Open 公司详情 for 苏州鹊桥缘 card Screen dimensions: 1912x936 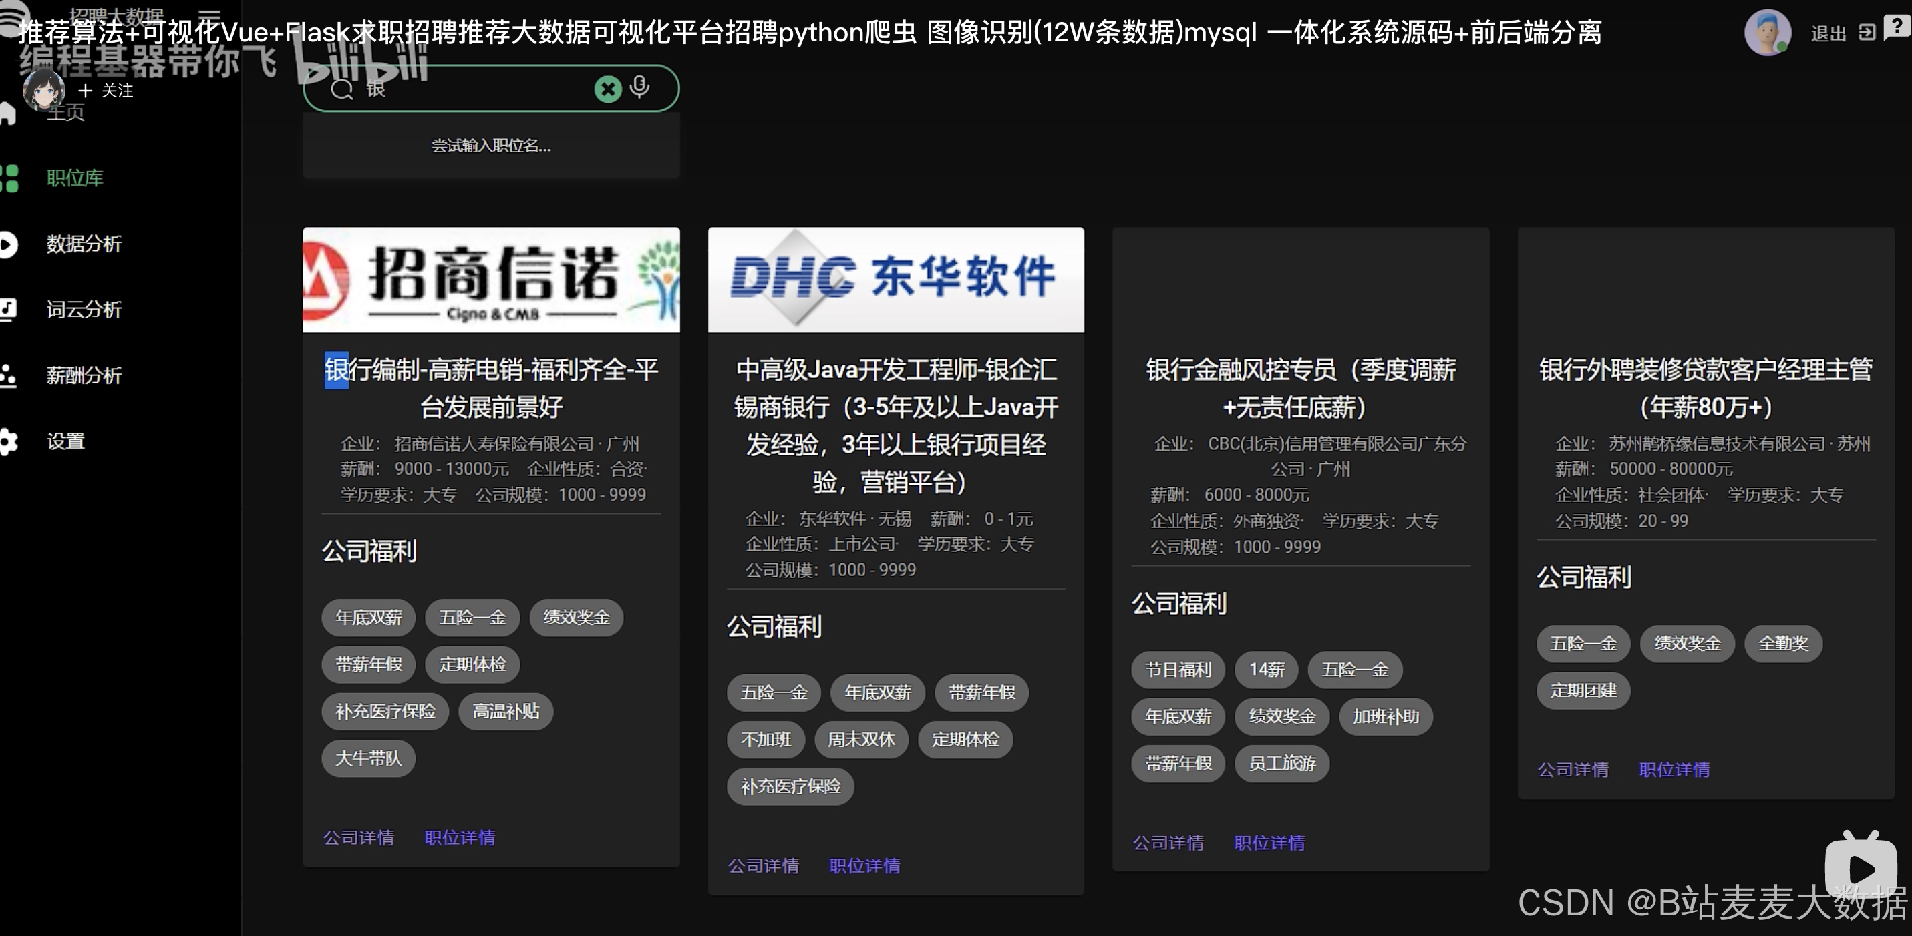click(x=1573, y=770)
